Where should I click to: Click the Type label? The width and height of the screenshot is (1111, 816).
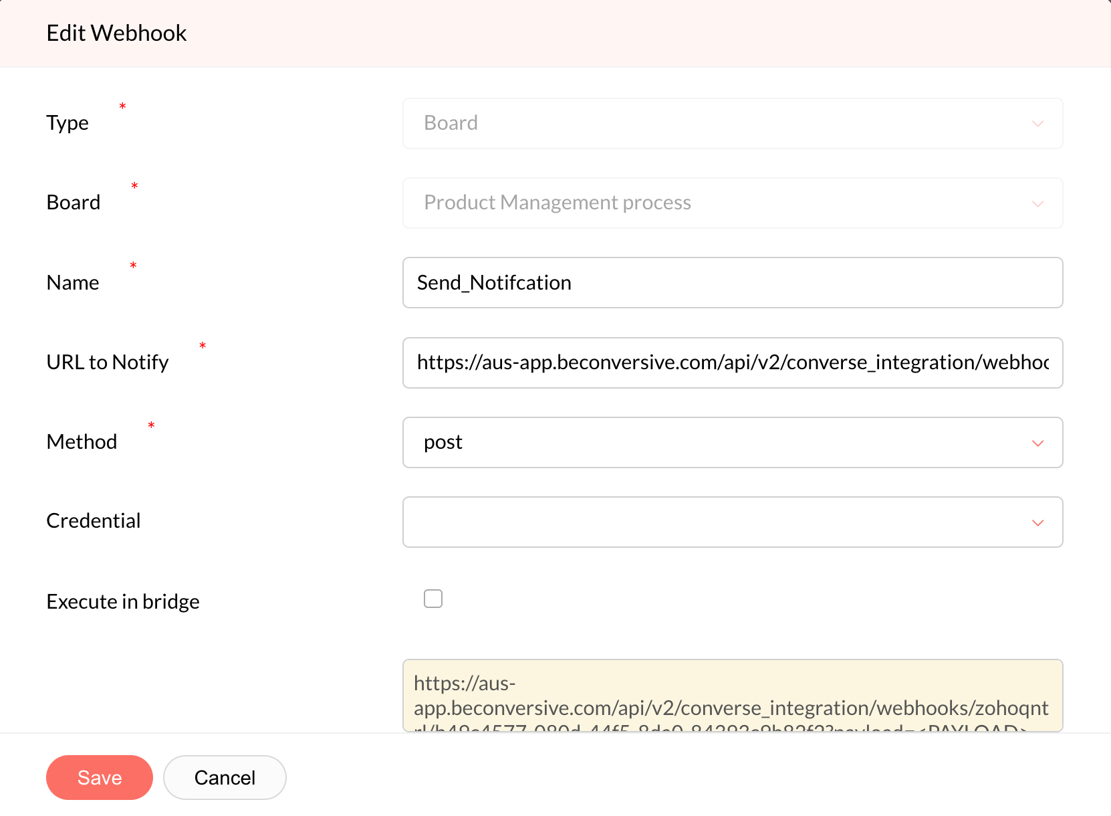[68, 123]
